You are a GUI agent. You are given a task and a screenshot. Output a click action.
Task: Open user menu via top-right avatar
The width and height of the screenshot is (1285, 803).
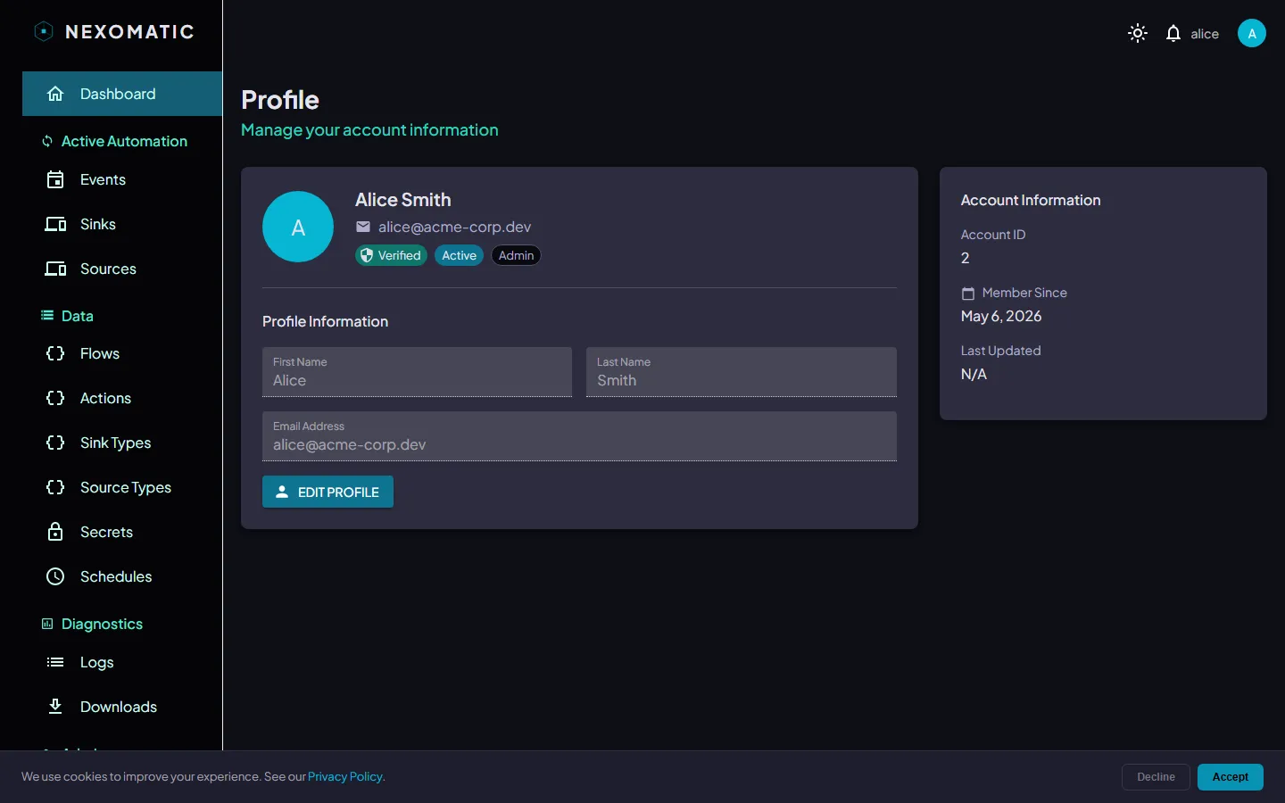tap(1252, 34)
